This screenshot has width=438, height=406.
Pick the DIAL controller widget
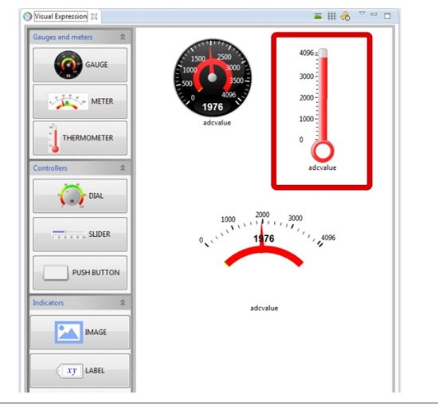[x=80, y=196]
